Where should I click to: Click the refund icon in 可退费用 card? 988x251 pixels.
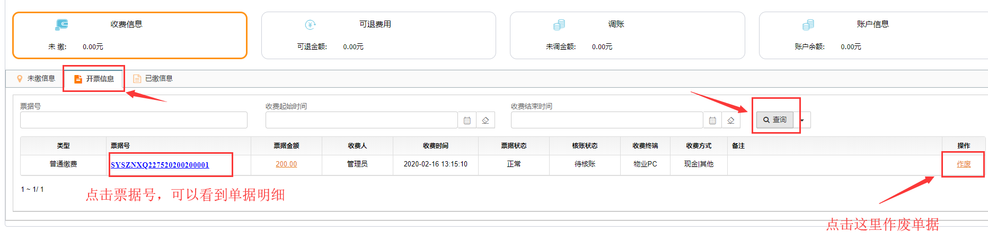pyautogui.click(x=311, y=24)
